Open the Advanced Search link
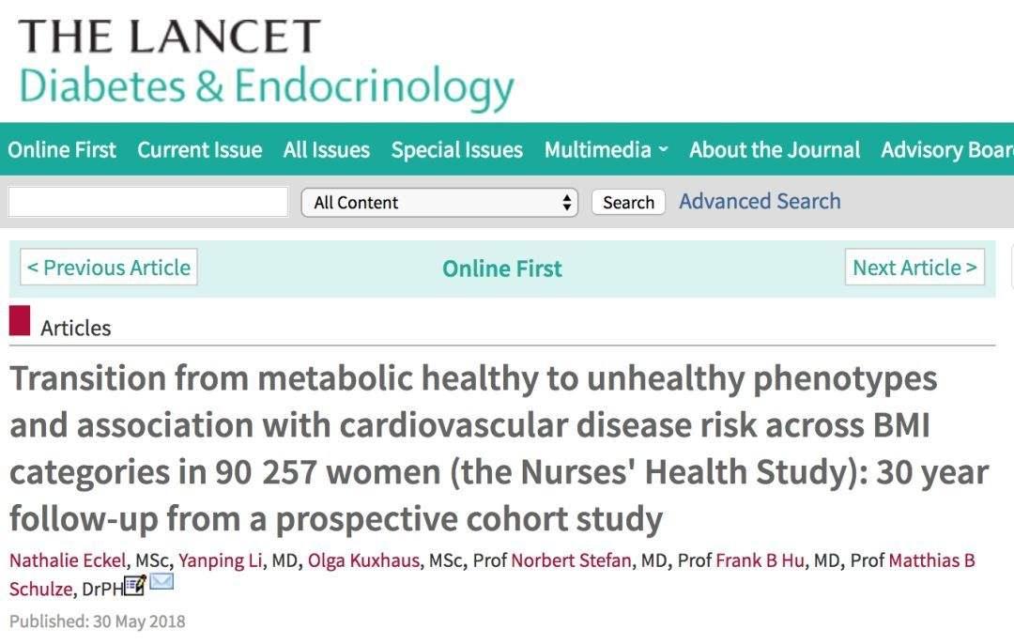 tap(760, 201)
